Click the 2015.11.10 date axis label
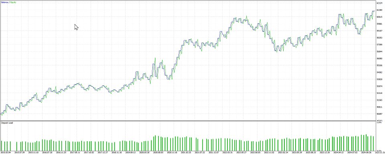The width and height of the screenshot is (385, 154). click(x=33, y=152)
